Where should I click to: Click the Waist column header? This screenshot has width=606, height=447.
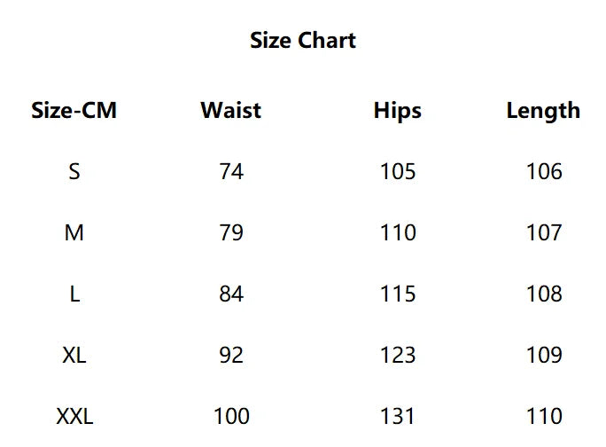pyautogui.click(x=231, y=111)
